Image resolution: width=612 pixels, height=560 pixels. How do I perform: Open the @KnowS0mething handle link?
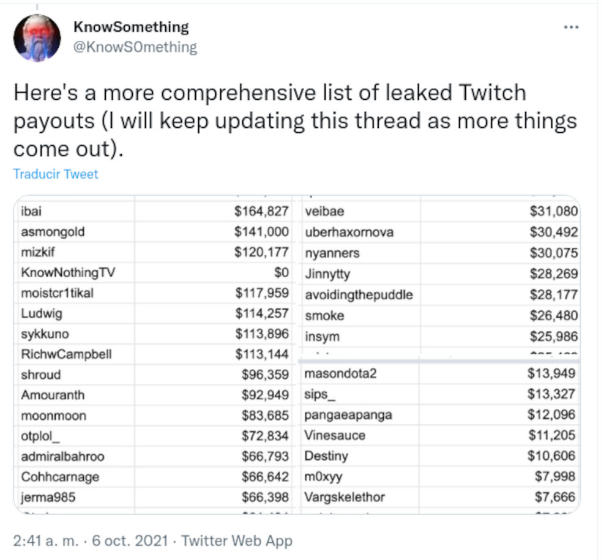point(135,47)
